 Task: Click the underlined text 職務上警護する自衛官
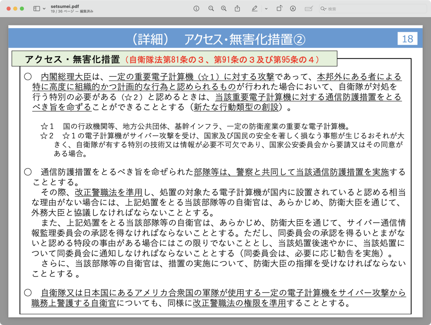click(74, 303)
